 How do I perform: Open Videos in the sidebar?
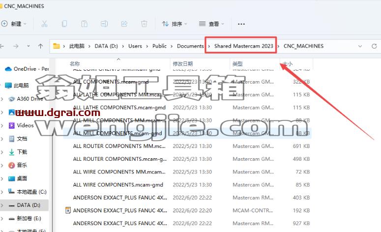pyautogui.click(x=21, y=125)
